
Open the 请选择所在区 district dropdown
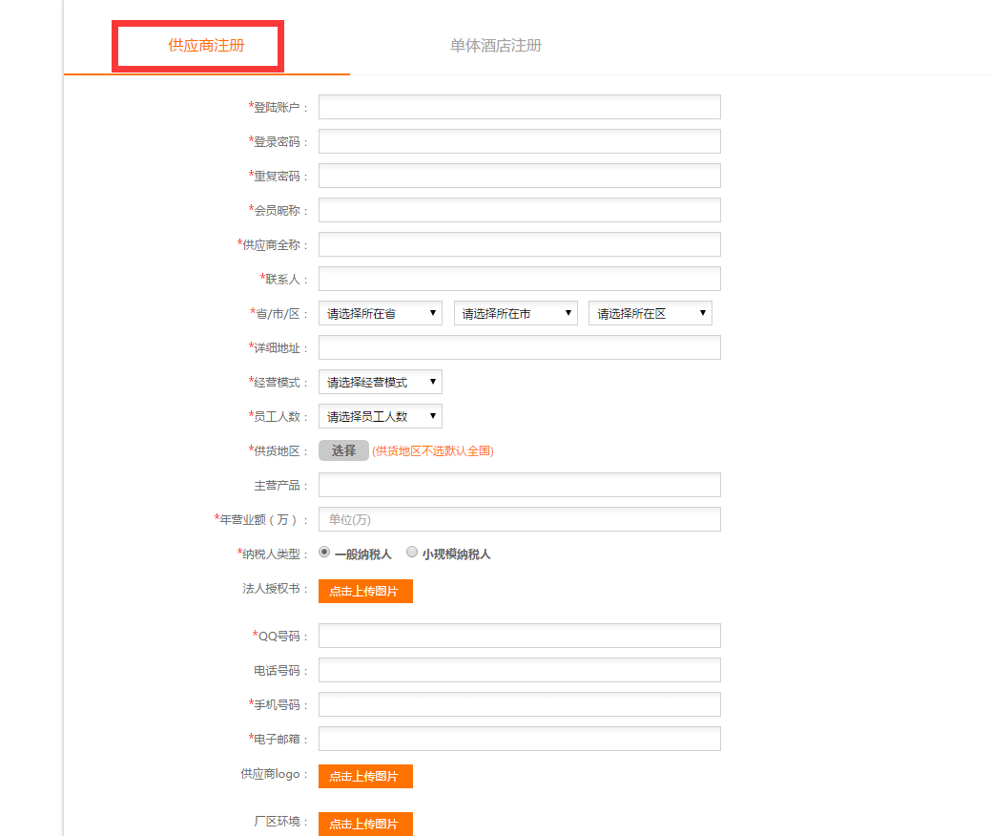coord(650,313)
